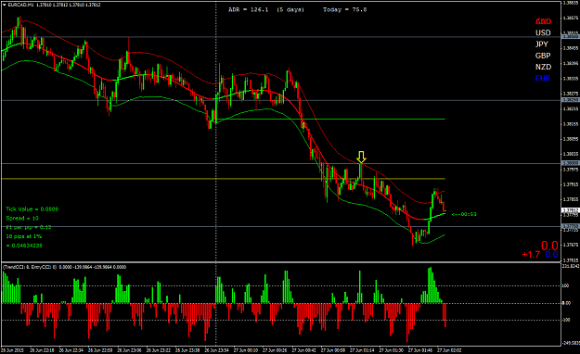Click the NZD currency label
580x354 pixels.
coord(543,67)
